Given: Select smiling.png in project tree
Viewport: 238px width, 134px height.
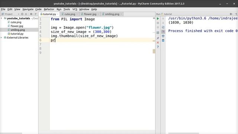Looking at the screenshot, I should pos(17,30).
